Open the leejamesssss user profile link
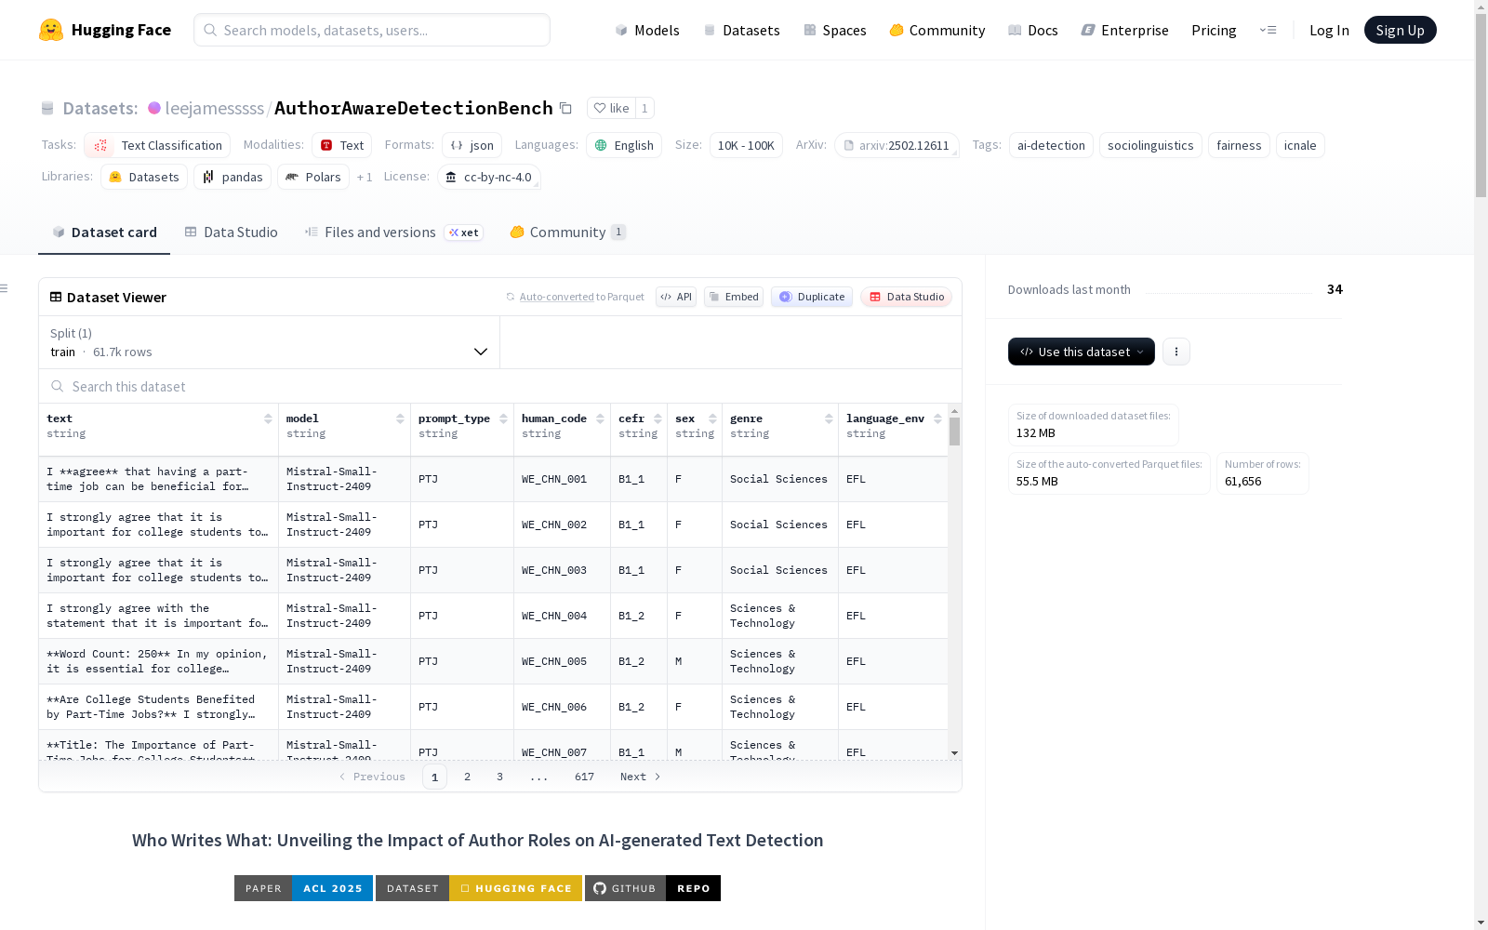Image resolution: width=1488 pixels, height=930 pixels. click(215, 108)
